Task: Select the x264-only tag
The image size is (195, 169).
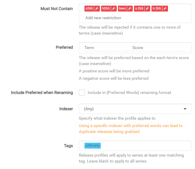Action: 92,146
